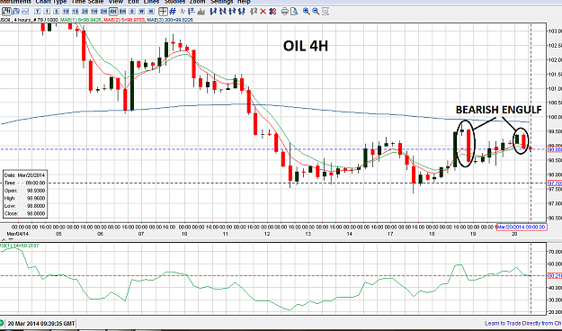Click the zoom in magnifier icon

(x=306, y=12)
